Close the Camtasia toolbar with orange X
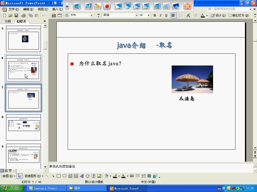Viewport: 257px width, 192px height. coord(187,6)
